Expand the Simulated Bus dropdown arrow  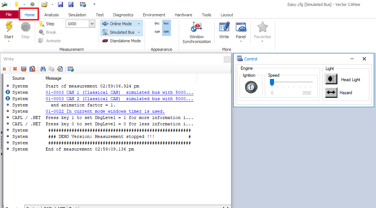(139, 32)
